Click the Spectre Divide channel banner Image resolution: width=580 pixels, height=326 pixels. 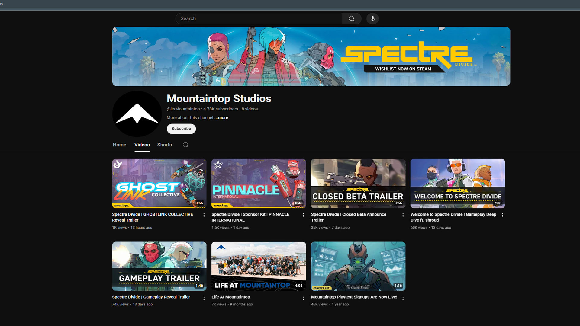click(311, 56)
